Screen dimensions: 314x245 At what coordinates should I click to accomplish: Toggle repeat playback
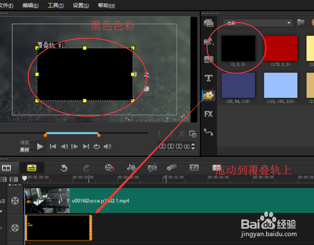[x=96, y=147]
